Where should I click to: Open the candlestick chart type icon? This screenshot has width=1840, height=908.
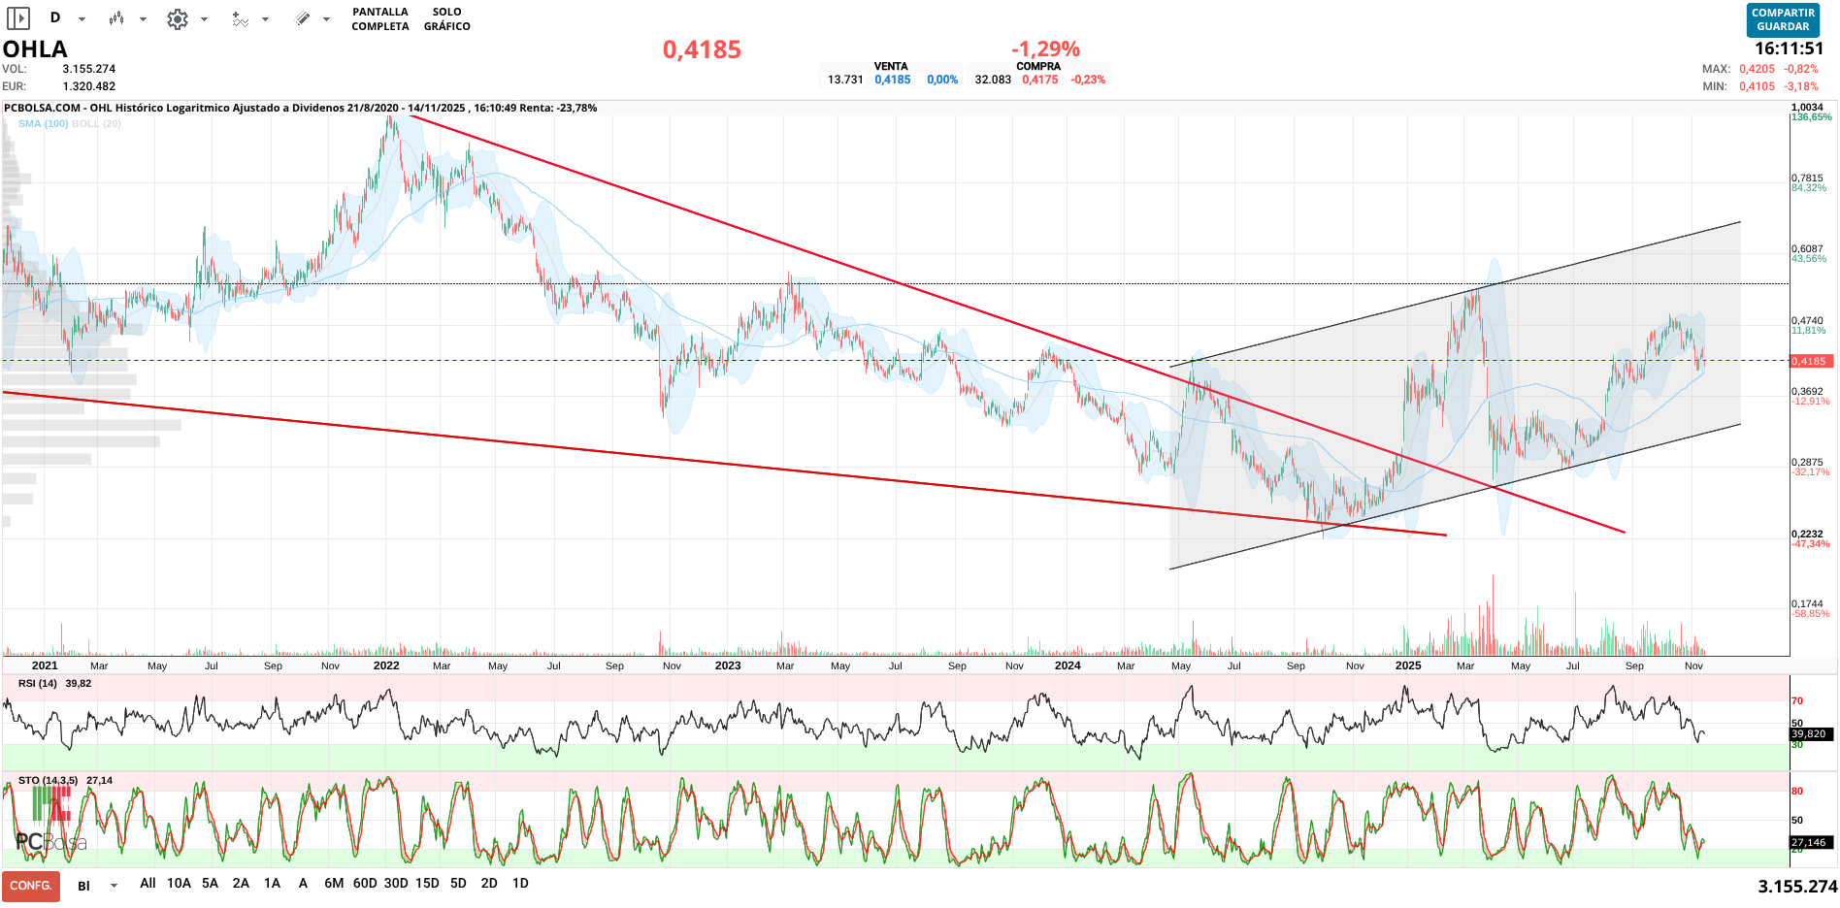(x=116, y=18)
